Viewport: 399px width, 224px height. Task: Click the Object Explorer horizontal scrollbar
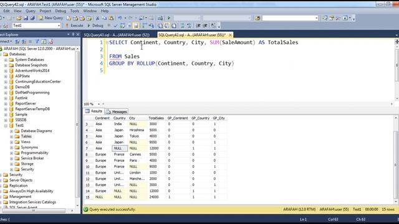(33, 210)
